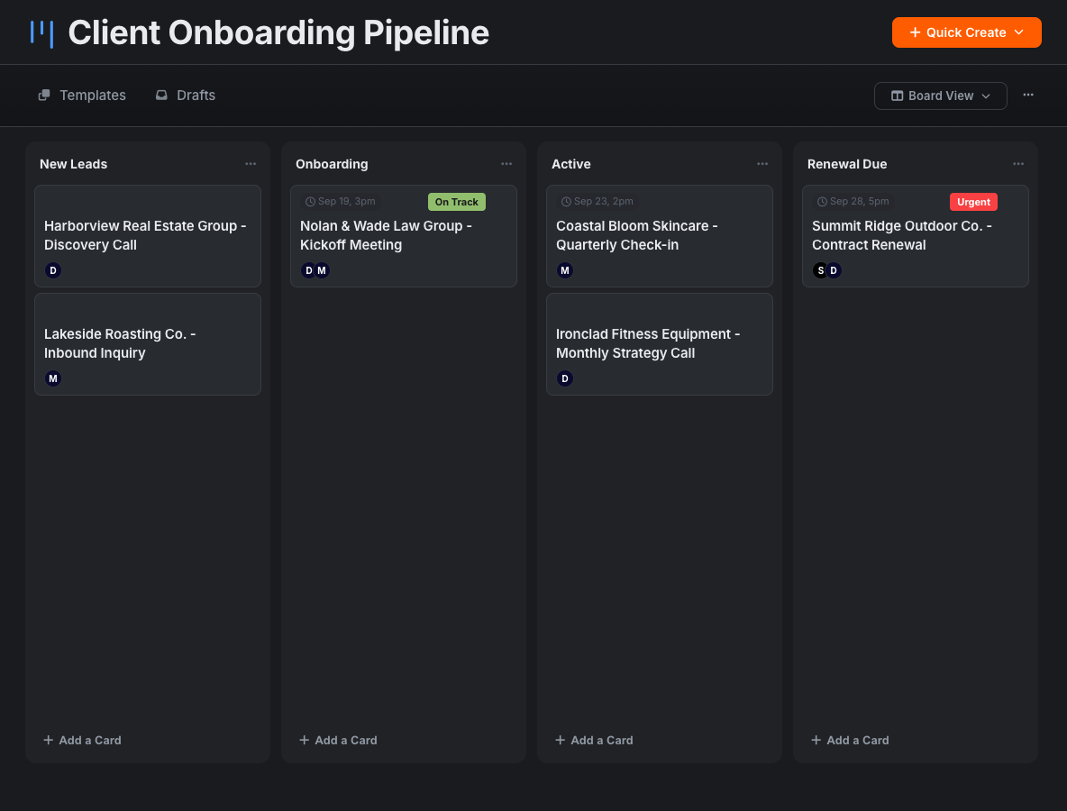
Task: Open the Lakeside Roasting Co. card
Action: 148,344
